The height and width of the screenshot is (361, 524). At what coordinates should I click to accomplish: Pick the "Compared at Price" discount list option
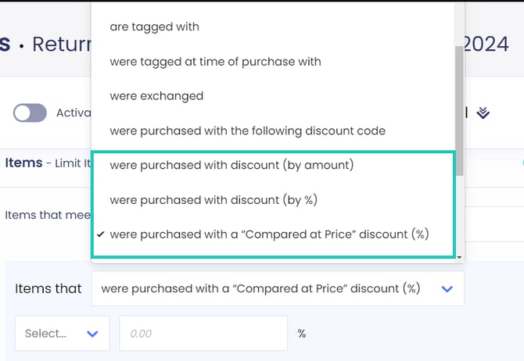point(269,234)
